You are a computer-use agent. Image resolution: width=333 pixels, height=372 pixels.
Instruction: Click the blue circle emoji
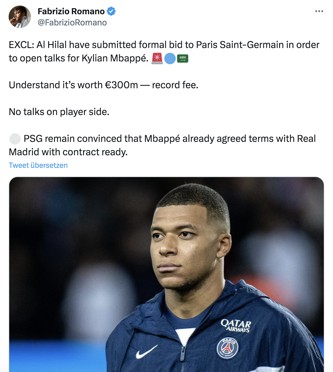point(170,59)
